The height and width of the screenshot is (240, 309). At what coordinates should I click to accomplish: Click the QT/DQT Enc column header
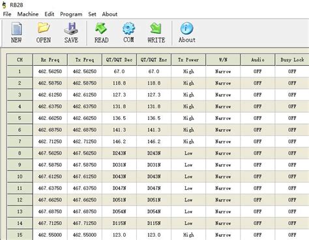click(154, 60)
